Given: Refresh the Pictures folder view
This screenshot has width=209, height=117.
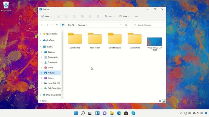Looking at the screenshot, I should pyautogui.click(x=126, y=25).
